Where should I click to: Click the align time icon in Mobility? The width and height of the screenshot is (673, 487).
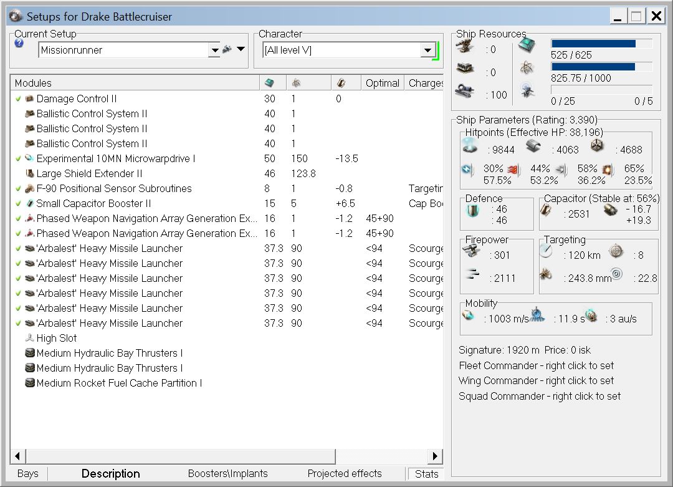coord(537,315)
